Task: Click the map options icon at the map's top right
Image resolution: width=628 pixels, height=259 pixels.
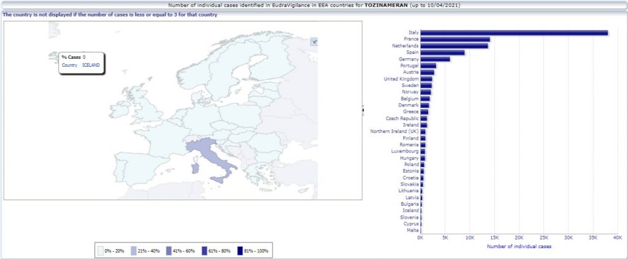Action: click(x=314, y=41)
